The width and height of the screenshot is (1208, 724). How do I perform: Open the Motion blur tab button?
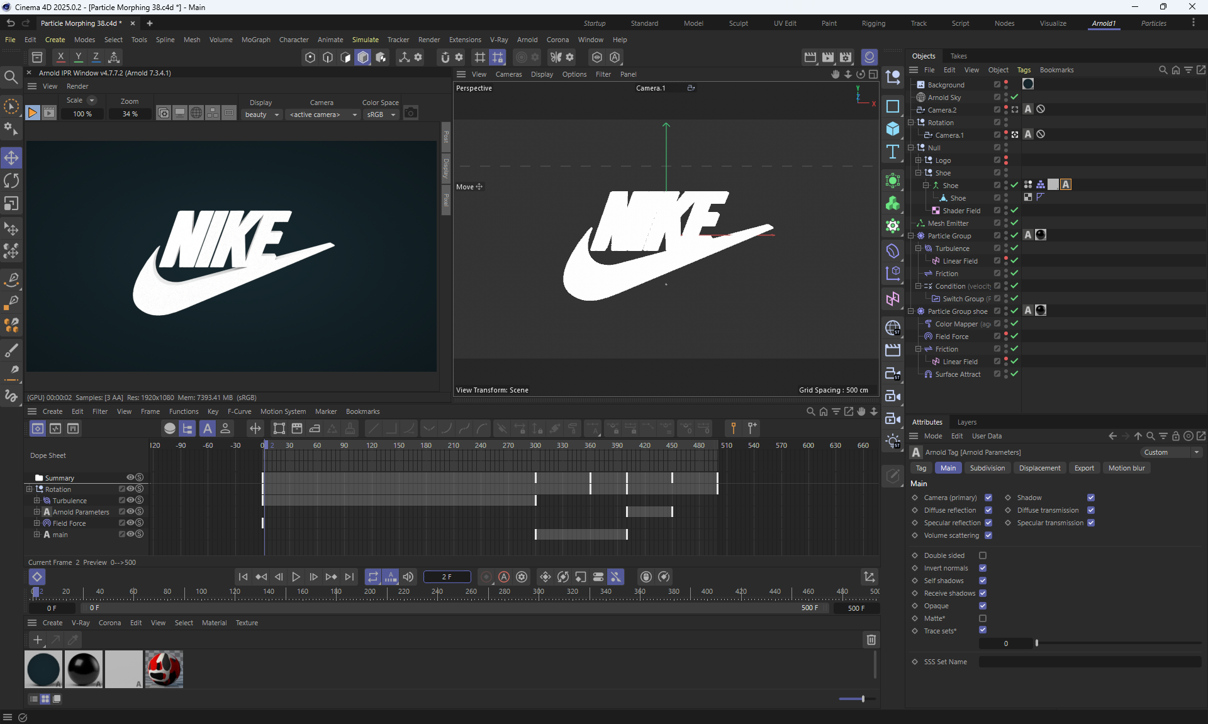coord(1126,468)
